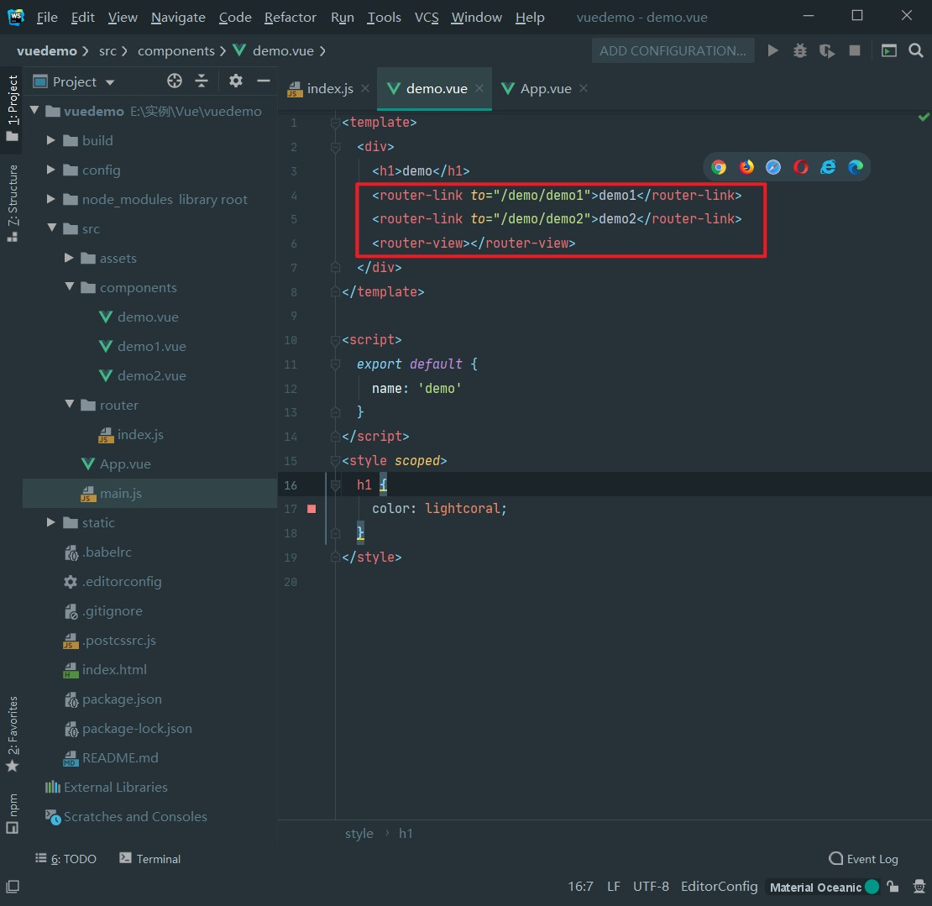Click the Debug bug icon
This screenshot has width=932, height=906.
point(800,50)
